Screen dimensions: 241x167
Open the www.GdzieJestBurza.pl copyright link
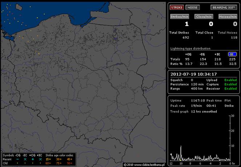pos(149,165)
